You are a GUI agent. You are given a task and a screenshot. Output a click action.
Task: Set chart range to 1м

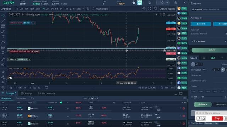point(30,87)
